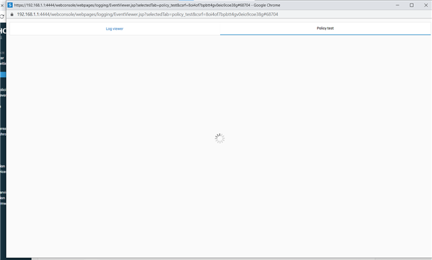Image resolution: width=432 pixels, height=260 pixels.
Task: Select the highlighted blue sidebar item behind popup
Action: click(x=3, y=74)
